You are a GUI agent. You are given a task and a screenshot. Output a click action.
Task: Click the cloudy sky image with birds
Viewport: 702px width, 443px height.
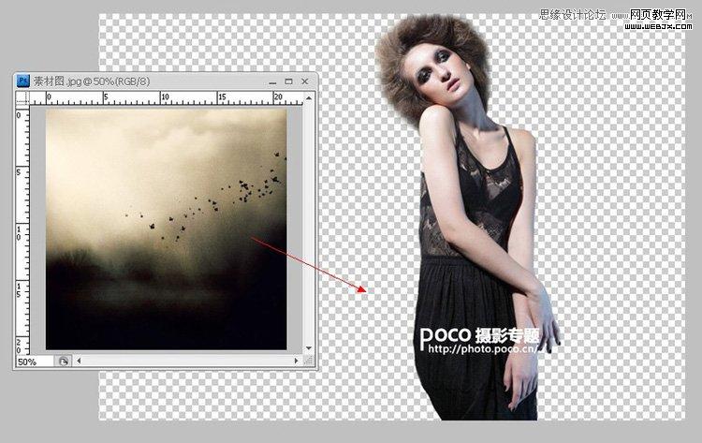click(166, 229)
